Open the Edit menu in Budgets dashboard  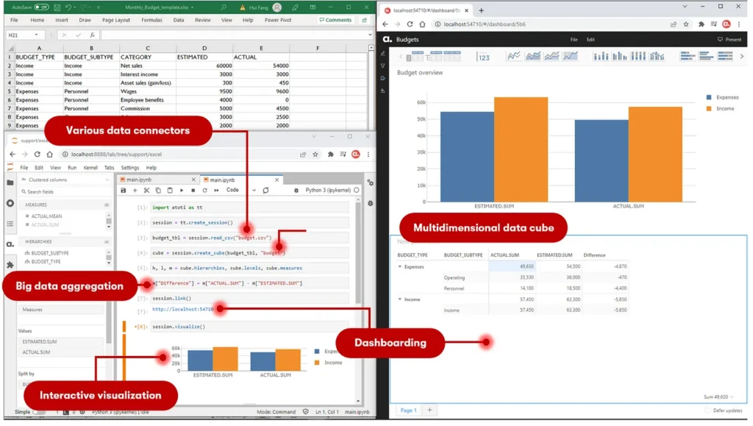(590, 40)
